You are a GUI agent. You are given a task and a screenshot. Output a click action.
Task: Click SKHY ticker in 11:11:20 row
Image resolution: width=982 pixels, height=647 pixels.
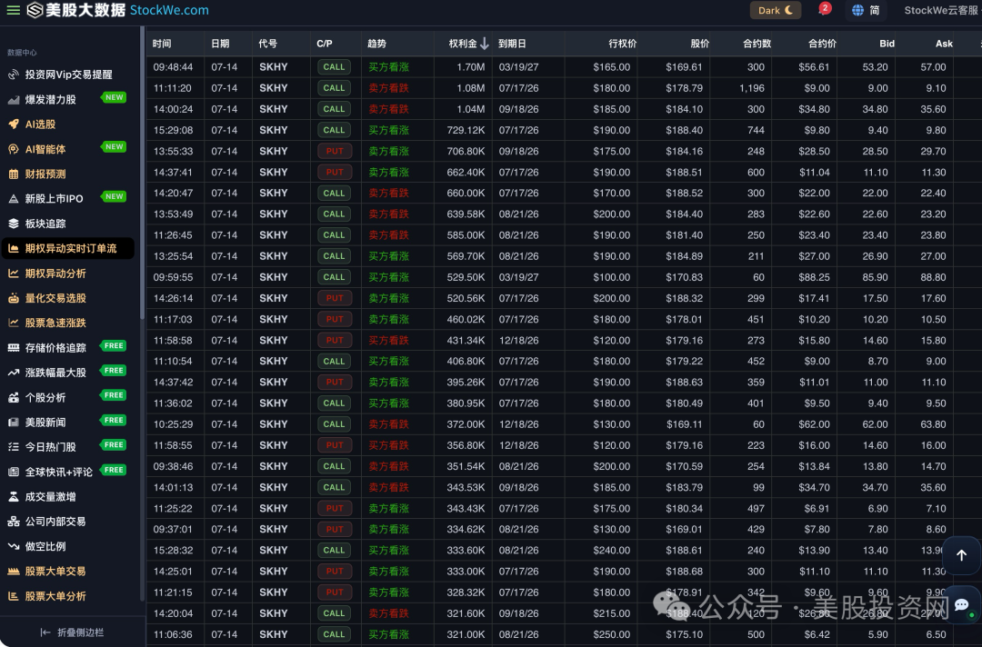[x=274, y=88]
